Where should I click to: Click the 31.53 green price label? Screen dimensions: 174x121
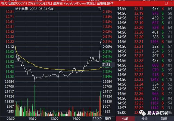coord(10,77)
